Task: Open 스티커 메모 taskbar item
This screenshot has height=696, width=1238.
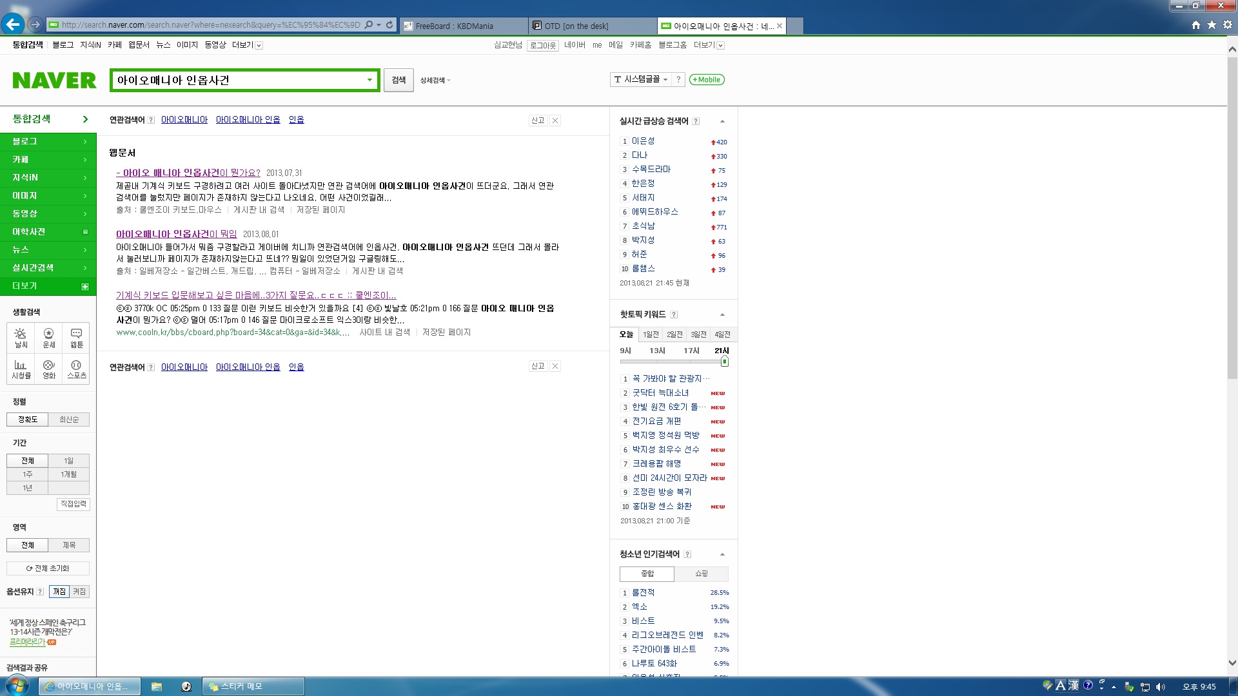Action: (x=253, y=686)
